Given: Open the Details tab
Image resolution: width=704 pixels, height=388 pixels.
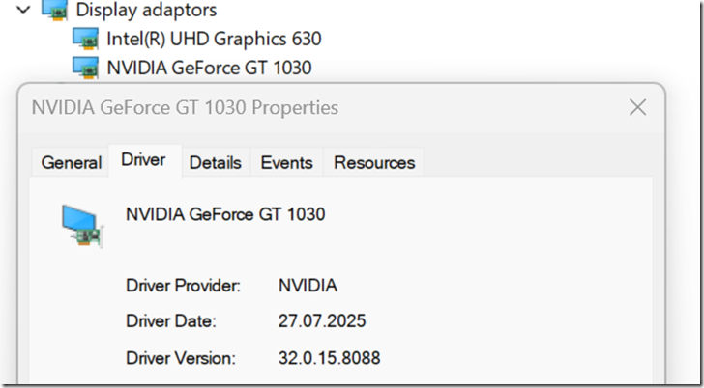Looking at the screenshot, I should [215, 162].
